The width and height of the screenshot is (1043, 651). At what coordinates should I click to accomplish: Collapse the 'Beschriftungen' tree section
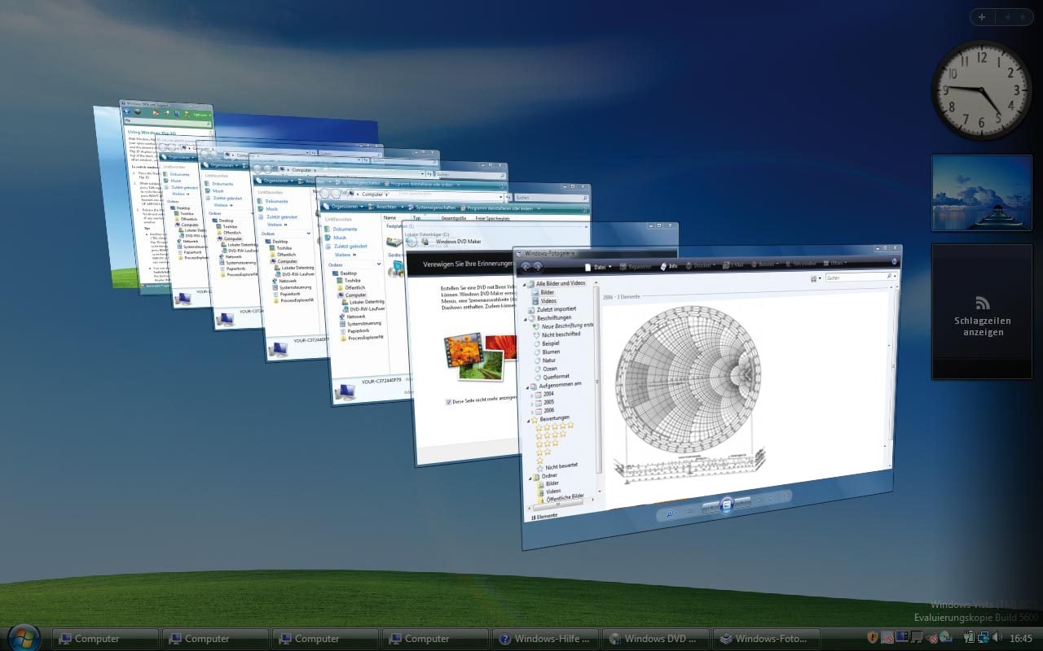click(x=527, y=318)
